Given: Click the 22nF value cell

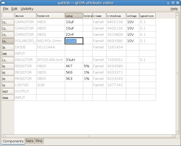Looking at the screenshot, I should pos(74,35).
